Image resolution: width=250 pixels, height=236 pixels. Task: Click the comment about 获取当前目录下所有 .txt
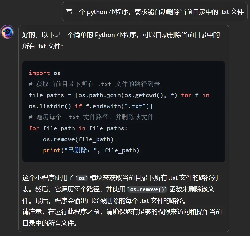click(94, 84)
